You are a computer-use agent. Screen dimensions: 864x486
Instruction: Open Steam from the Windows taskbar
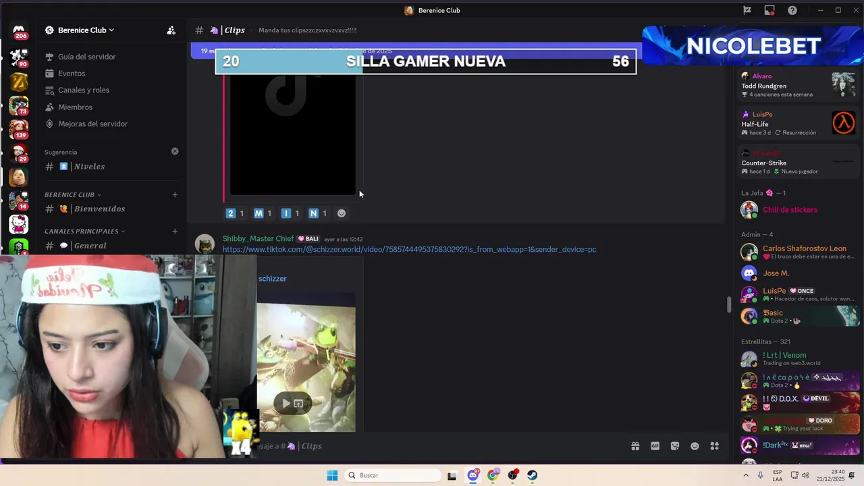(533, 475)
